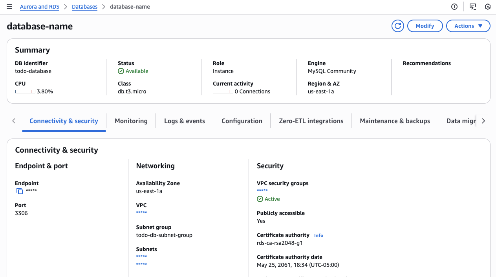The width and height of the screenshot is (496, 277).
Task: Open the Actions dropdown menu
Action: pos(468,26)
